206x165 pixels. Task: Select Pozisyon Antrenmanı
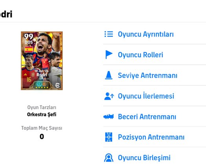(151, 137)
